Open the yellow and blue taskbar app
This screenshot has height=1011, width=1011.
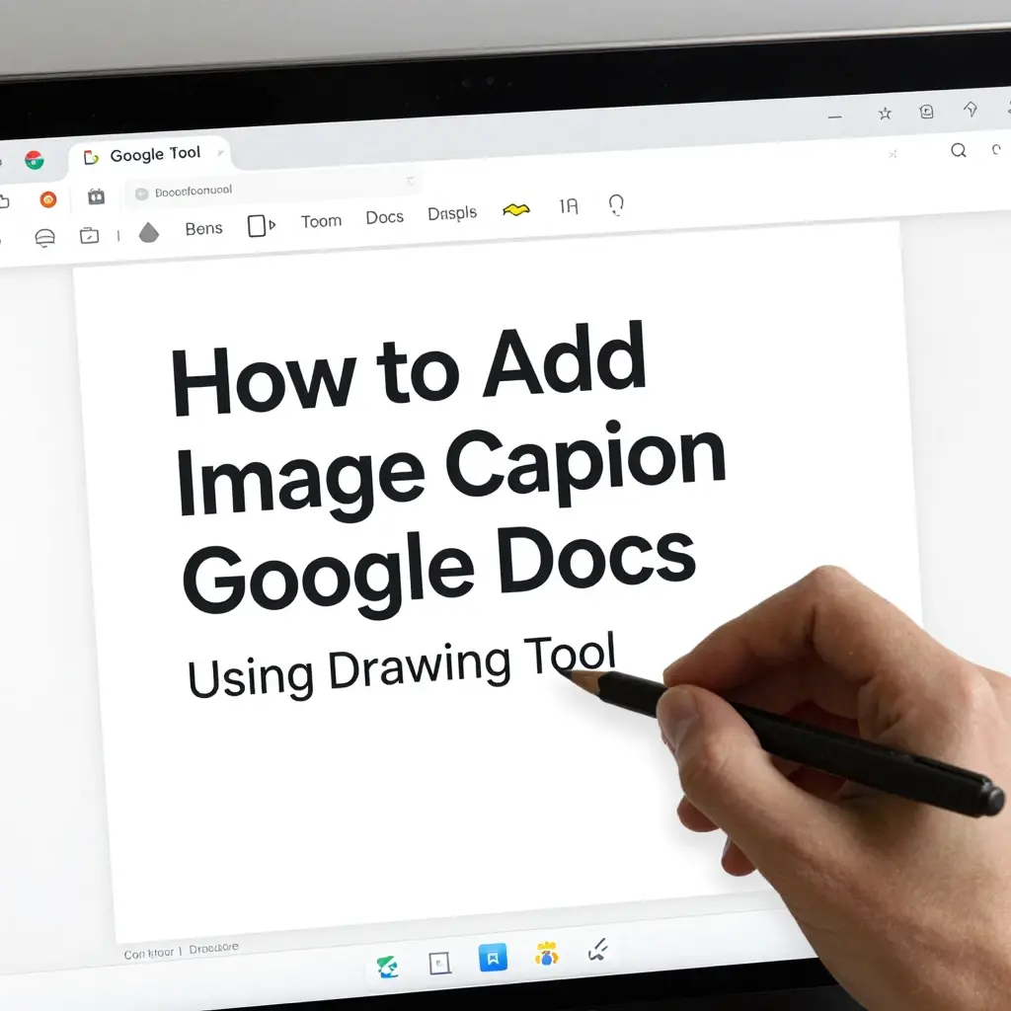pyautogui.click(x=546, y=954)
